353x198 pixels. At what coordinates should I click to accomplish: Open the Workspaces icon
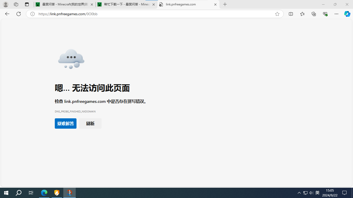(16, 4)
